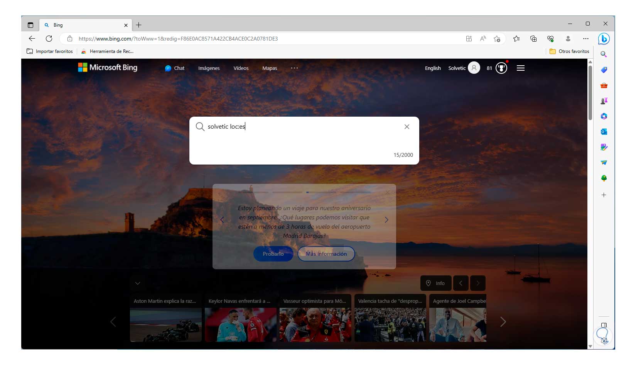This screenshot has width=636, height=365.
Task: Open Edge Settings and more menu
Action: tap(586, 39)
